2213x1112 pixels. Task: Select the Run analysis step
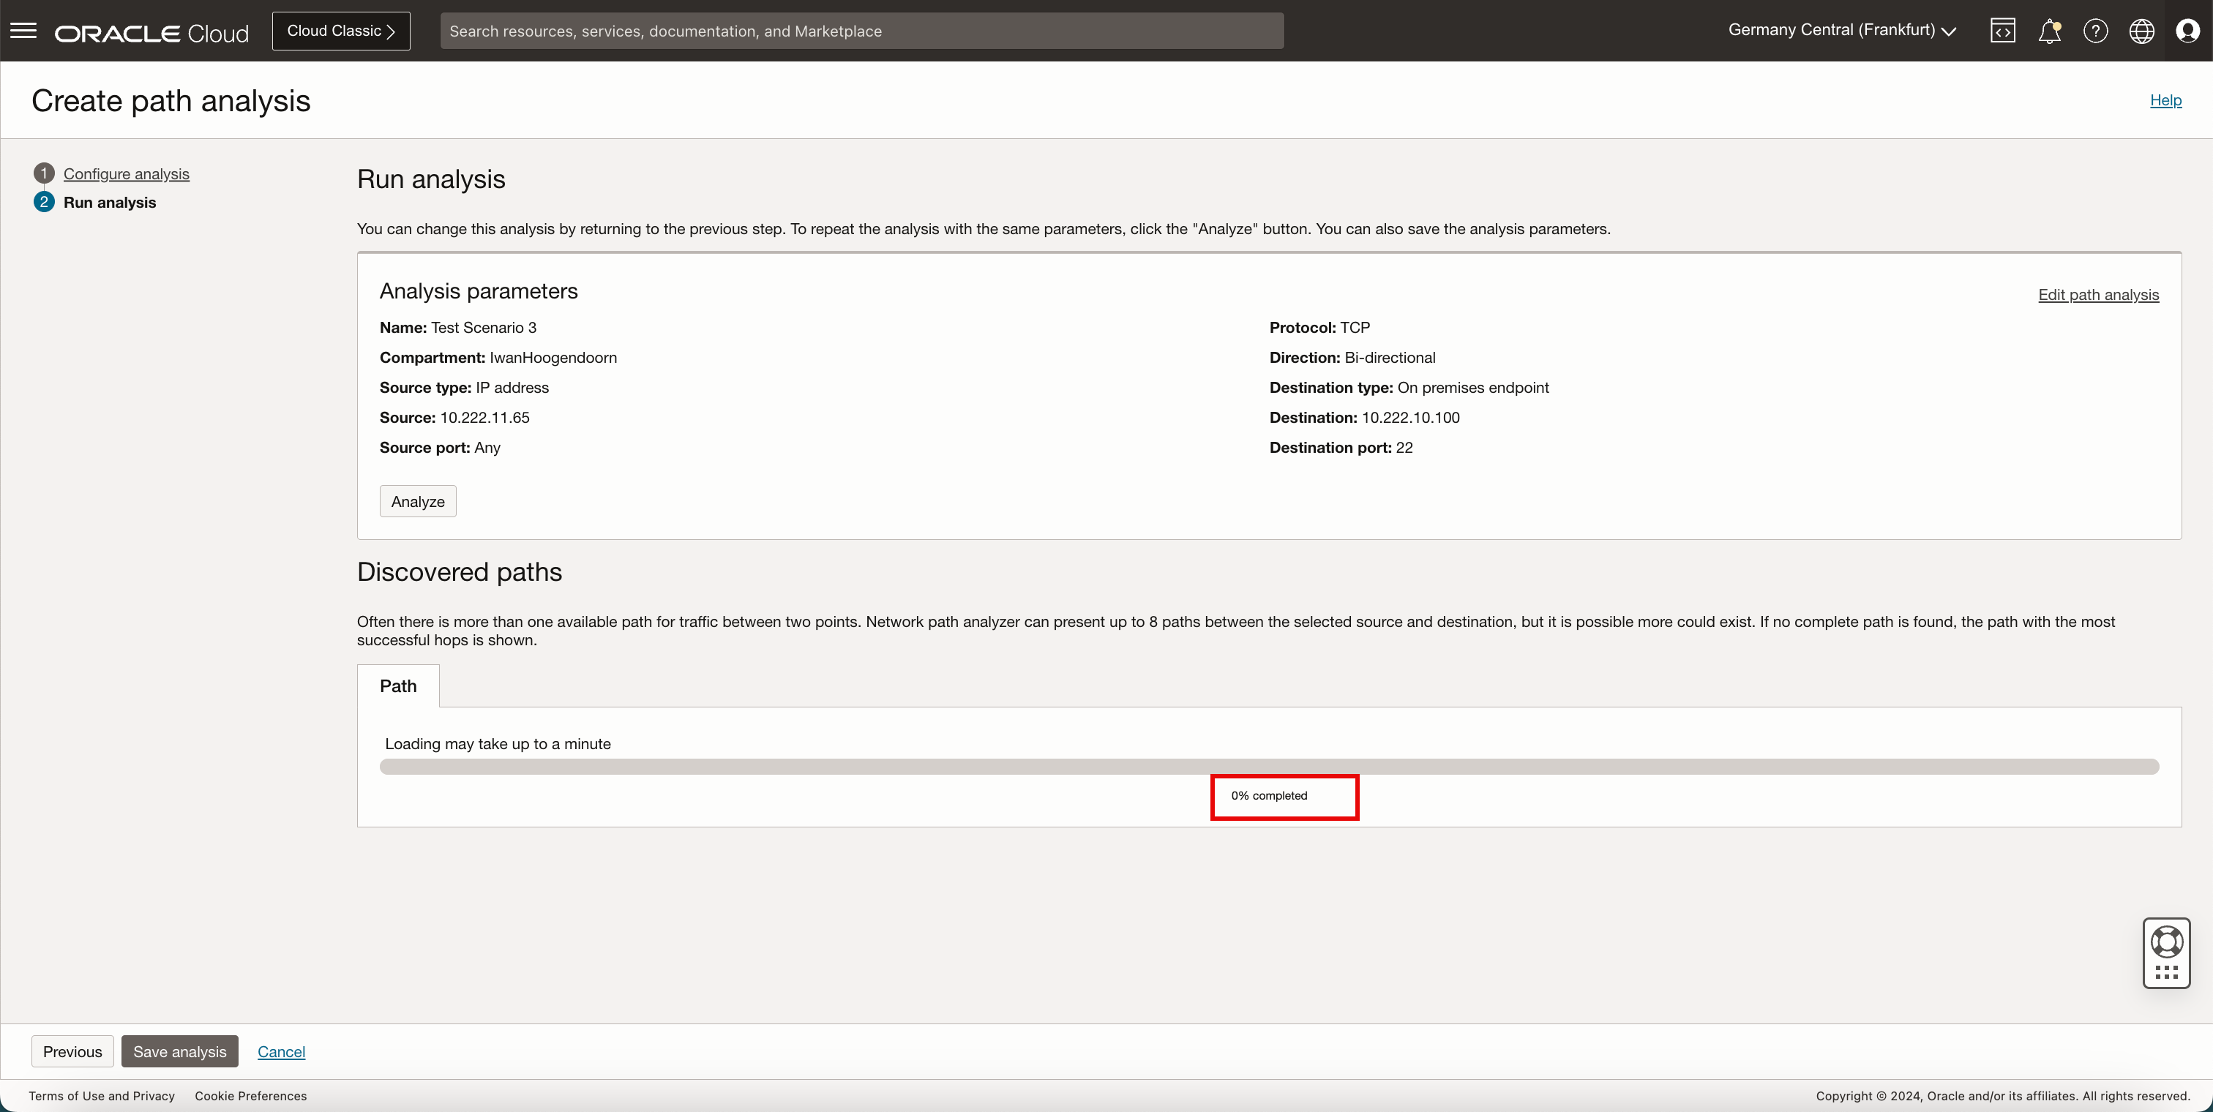(x=109, y=203)
